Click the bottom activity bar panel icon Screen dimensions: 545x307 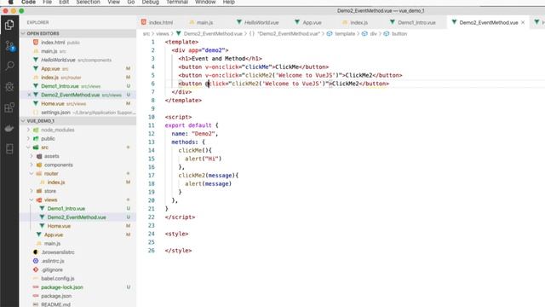tap(9, 149)
